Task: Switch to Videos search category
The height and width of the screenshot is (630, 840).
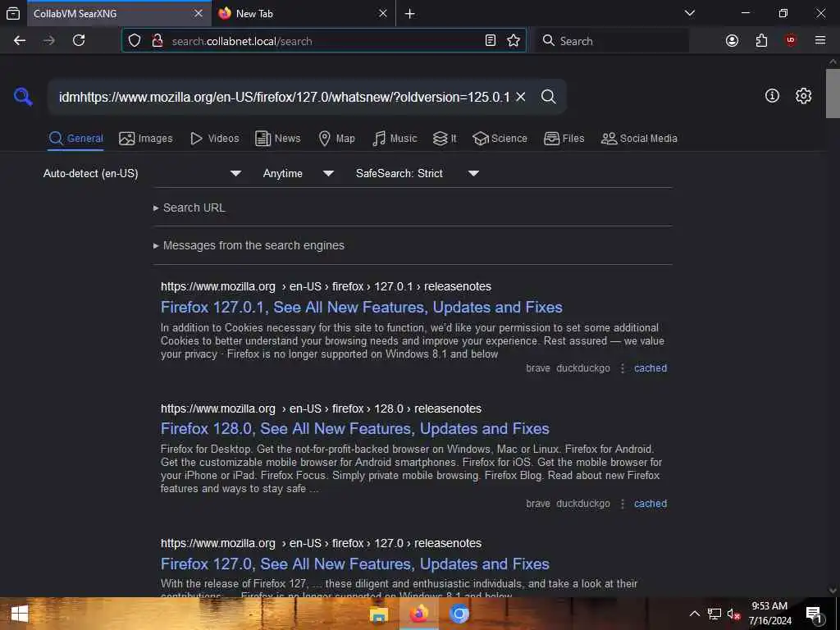Action: (215, 138)
